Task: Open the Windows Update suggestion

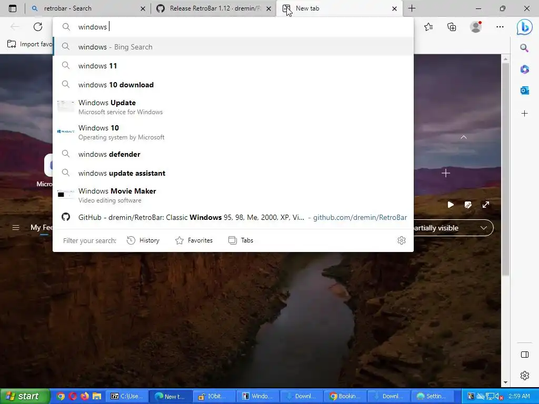Action: [233, 107]
